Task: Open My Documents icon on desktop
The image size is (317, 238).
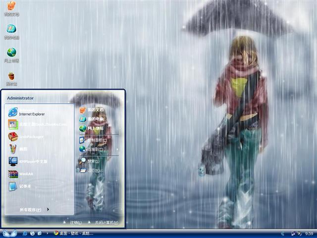Action: 11,8
